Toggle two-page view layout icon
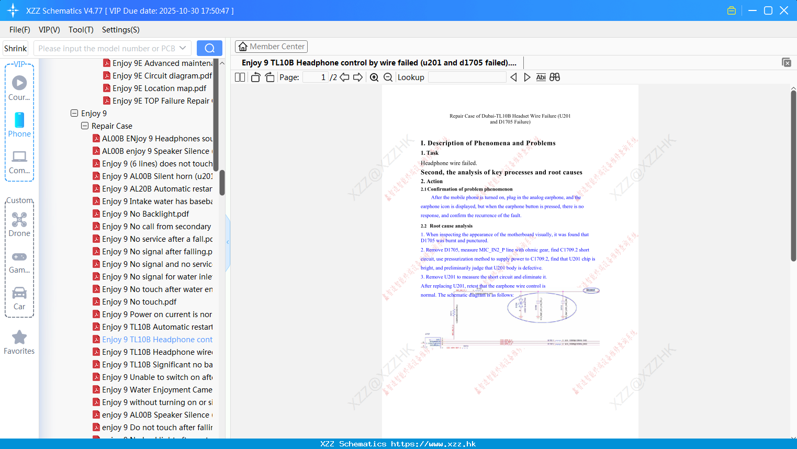Image resolution: width=797 pixels, height=449 pixels. [x=240, y=77]
